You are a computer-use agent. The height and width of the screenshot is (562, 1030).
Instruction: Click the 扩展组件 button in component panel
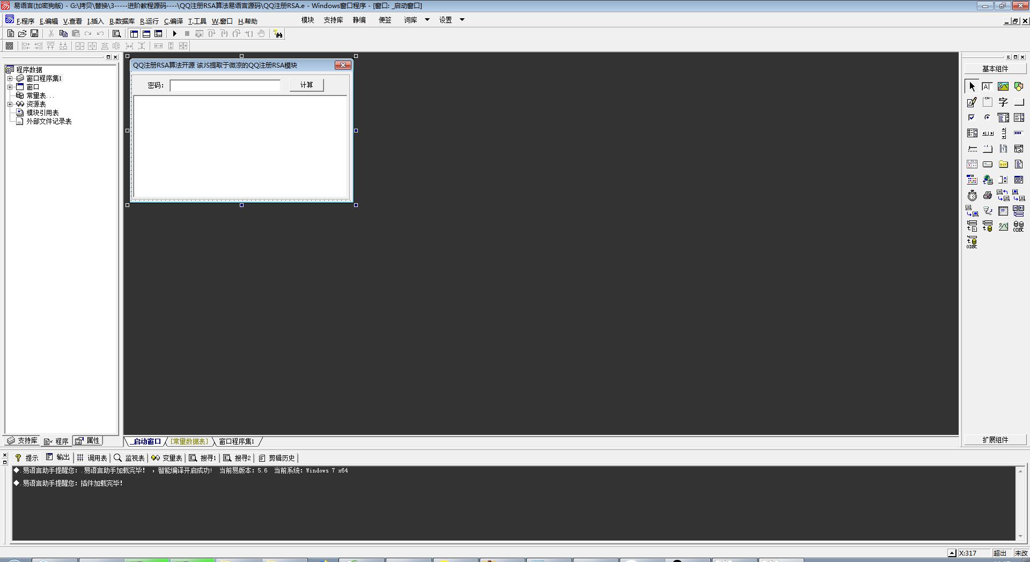tap(995, 440)
